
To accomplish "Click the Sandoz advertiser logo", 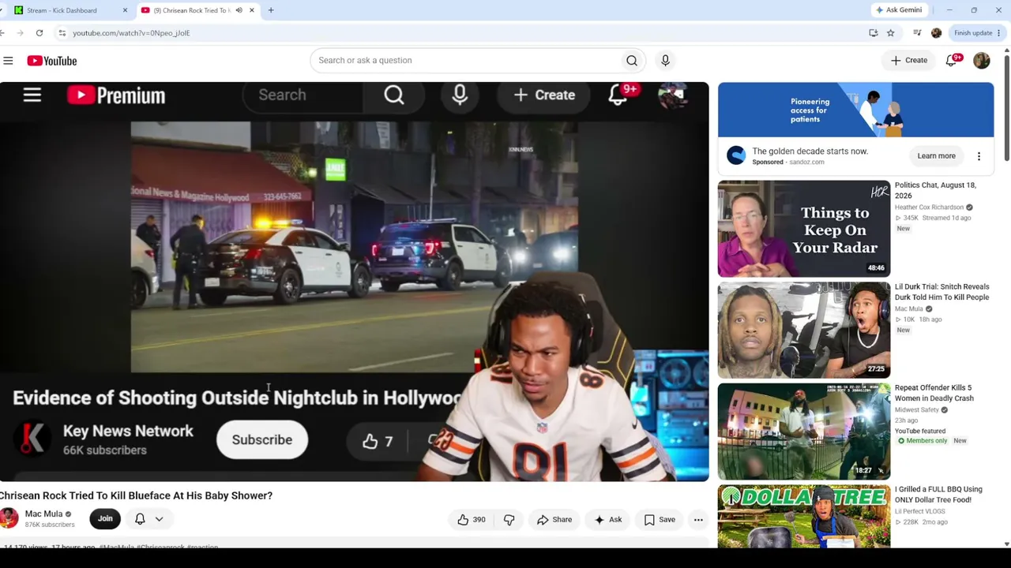I will click(x=736, y=155).
